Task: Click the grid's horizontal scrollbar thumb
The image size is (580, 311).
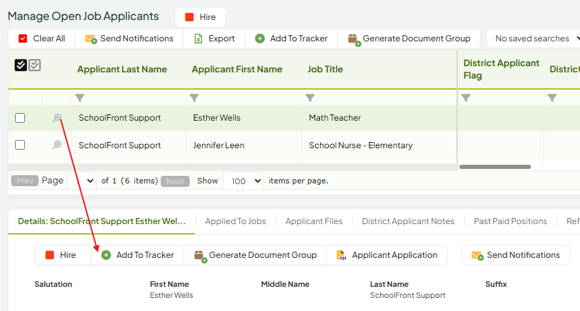Action: [495, 167]
